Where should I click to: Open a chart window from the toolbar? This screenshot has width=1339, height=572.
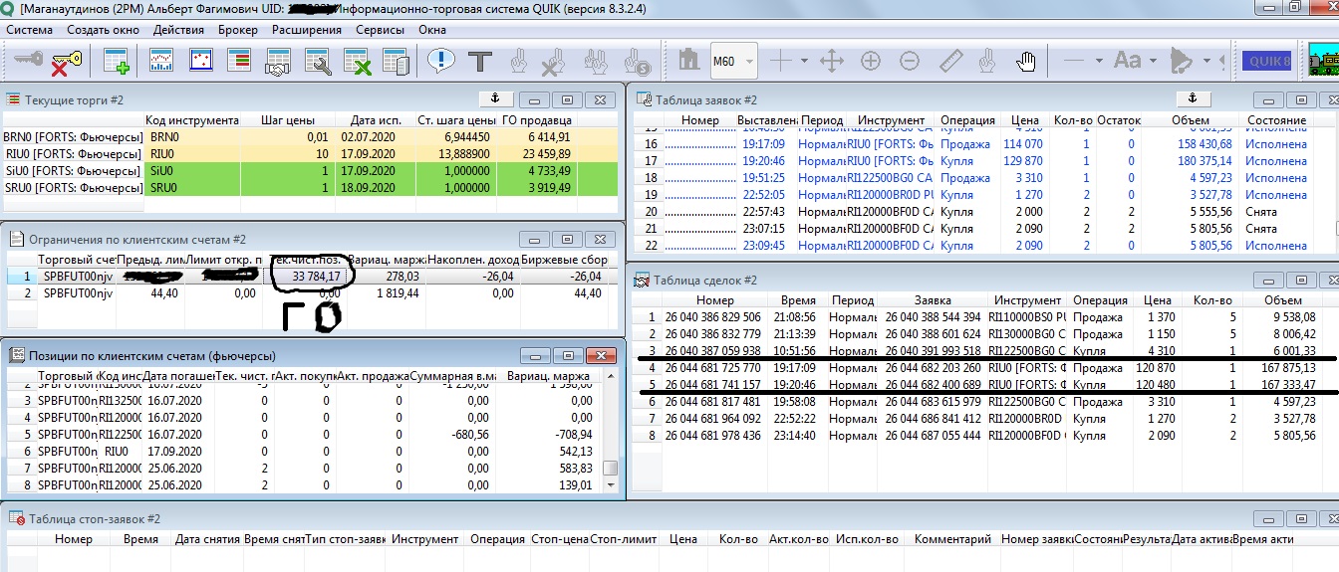tap(161, 62)
